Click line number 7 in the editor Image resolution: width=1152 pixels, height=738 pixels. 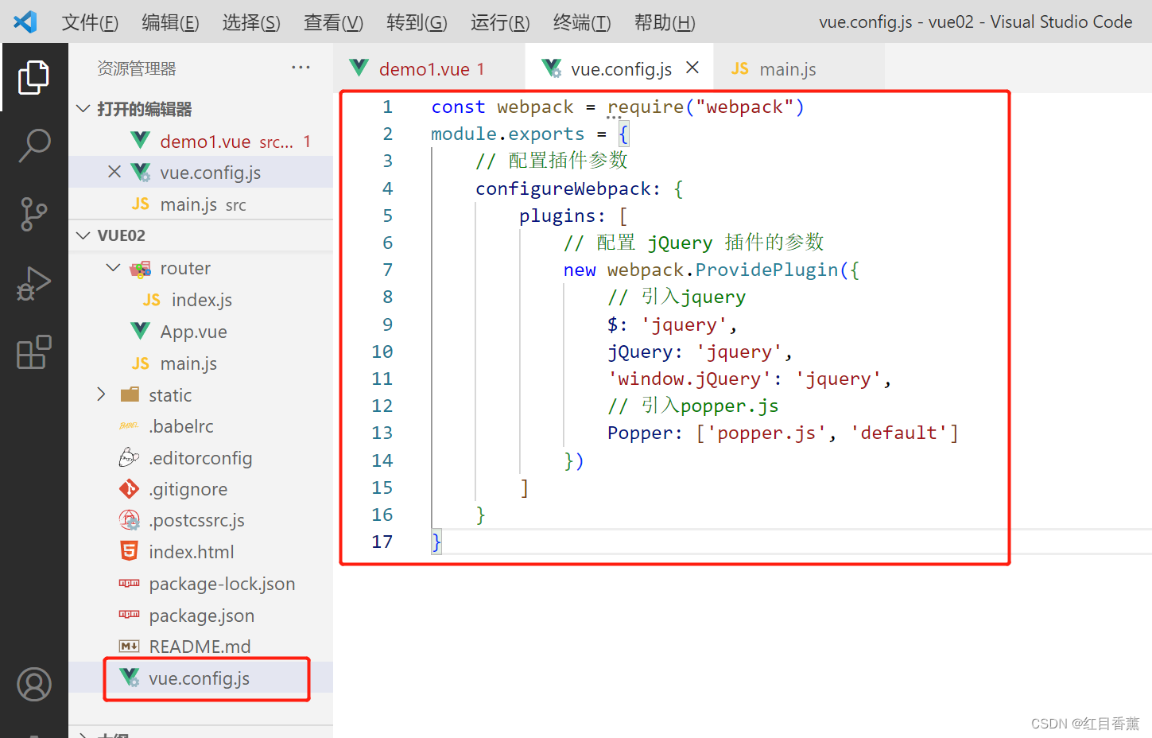[x=387, y=270]
